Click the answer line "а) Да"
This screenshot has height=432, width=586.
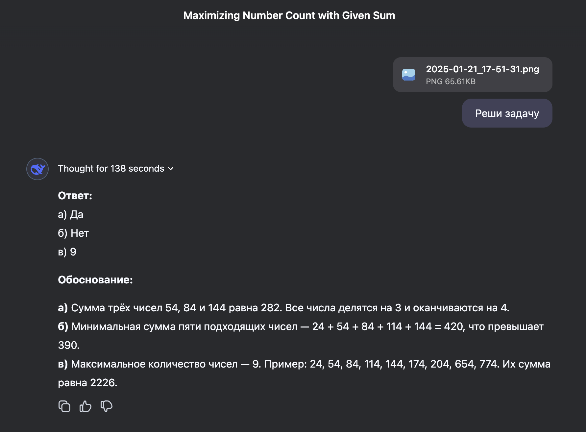pos(71,214)
